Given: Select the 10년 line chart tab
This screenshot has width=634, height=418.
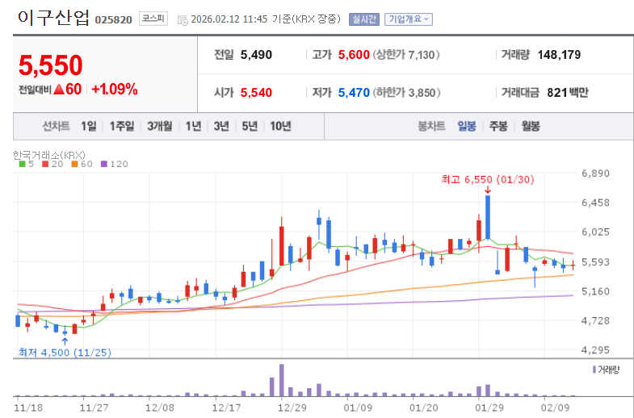Looking at the screenshot, I should [x=280, y=126].
